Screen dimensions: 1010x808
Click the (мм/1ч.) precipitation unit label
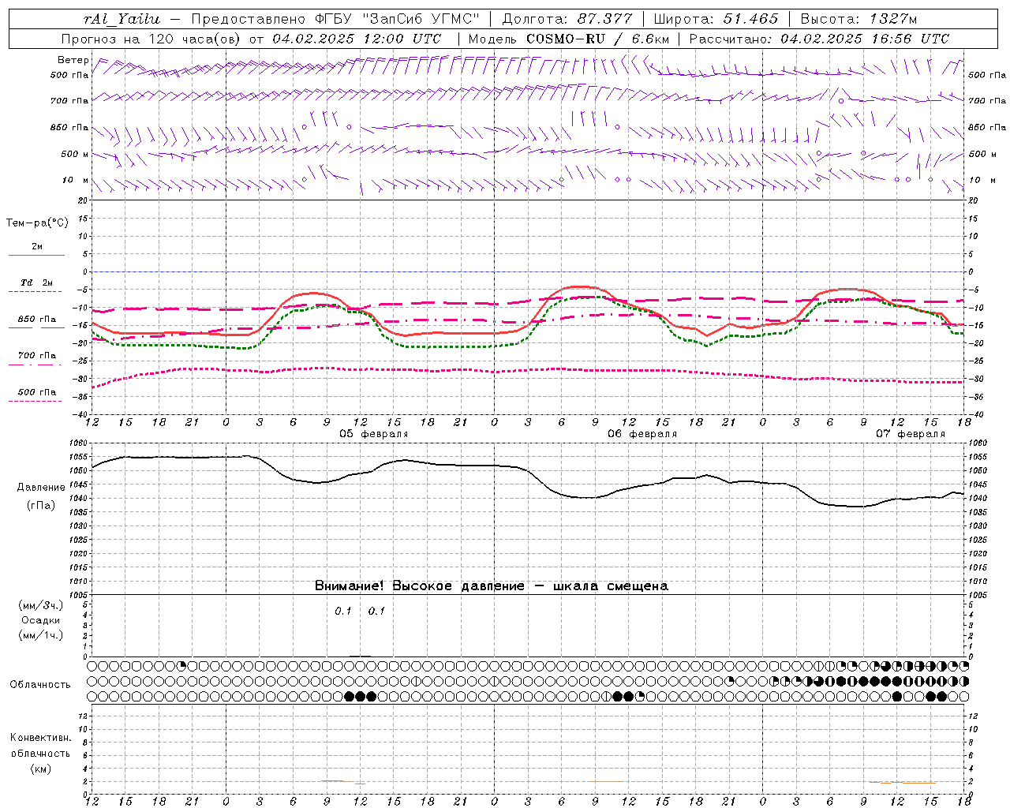(41, 635)
